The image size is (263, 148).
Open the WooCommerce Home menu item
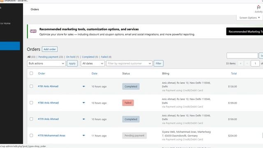pos(5,23)
